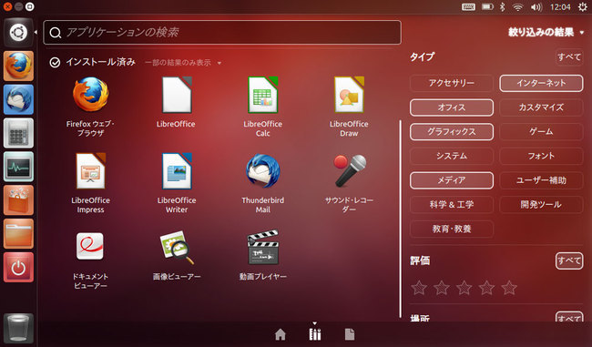The height and width of the screenshot is (347, 592).
Task: Disable the インターネット type filter
Action: pyautogui.click(x=541, y=83)
